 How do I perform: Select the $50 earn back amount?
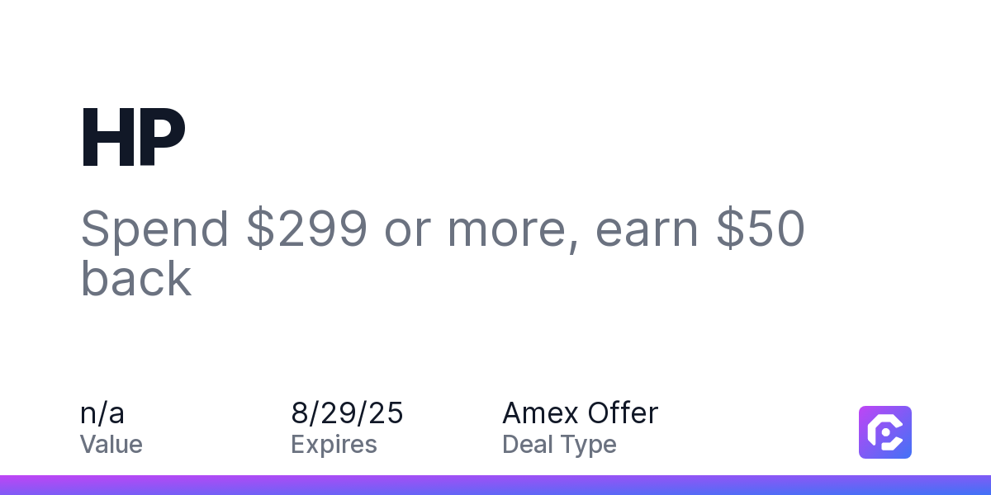760,229
